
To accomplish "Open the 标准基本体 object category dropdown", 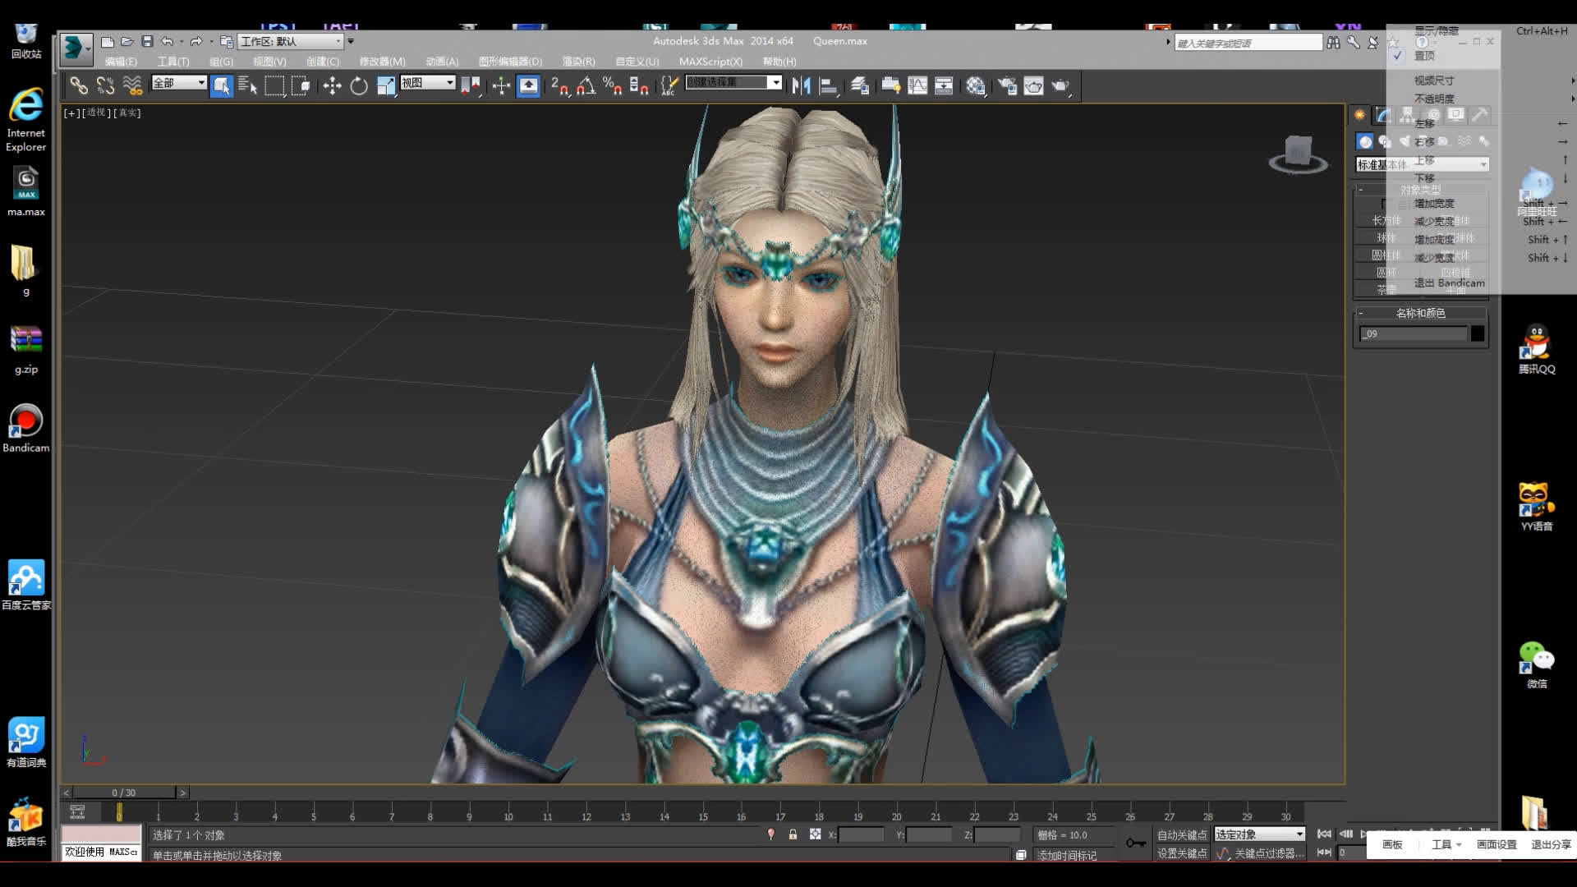I will [x=1422, y=164].
